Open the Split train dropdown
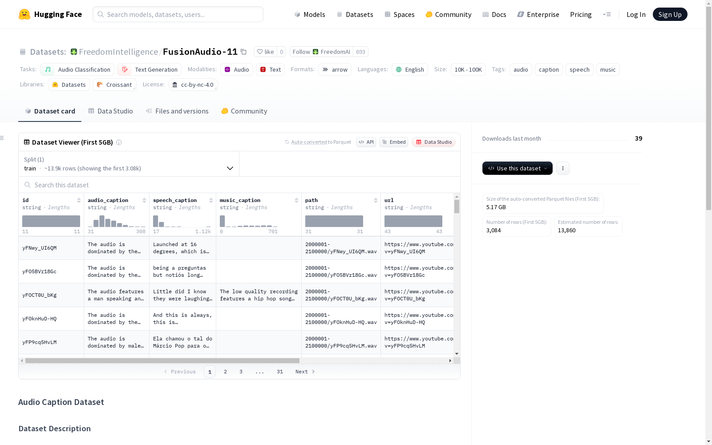This screenshot has height=445, width=712. click(x=129, y=164)
